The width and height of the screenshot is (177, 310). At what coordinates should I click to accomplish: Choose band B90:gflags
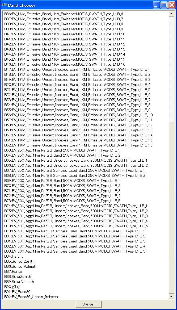coord(13,287)
